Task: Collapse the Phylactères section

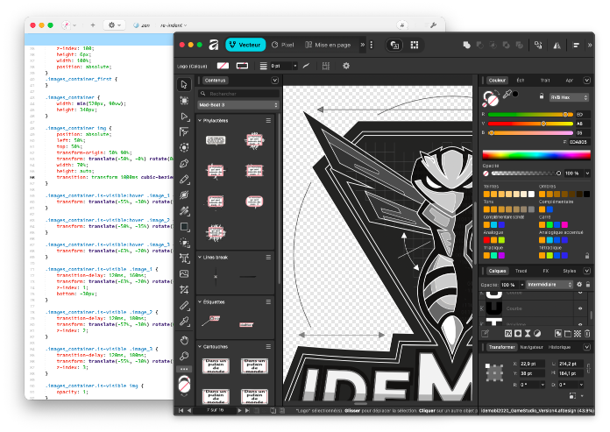Action: [200, 121]
